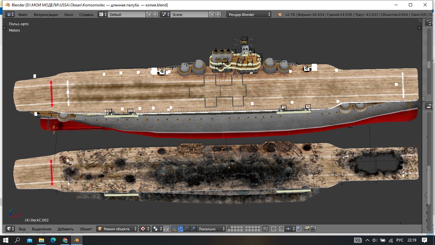
Task: Toggle the 3D manipulator widget icon
Action: (x=174, y=229)
